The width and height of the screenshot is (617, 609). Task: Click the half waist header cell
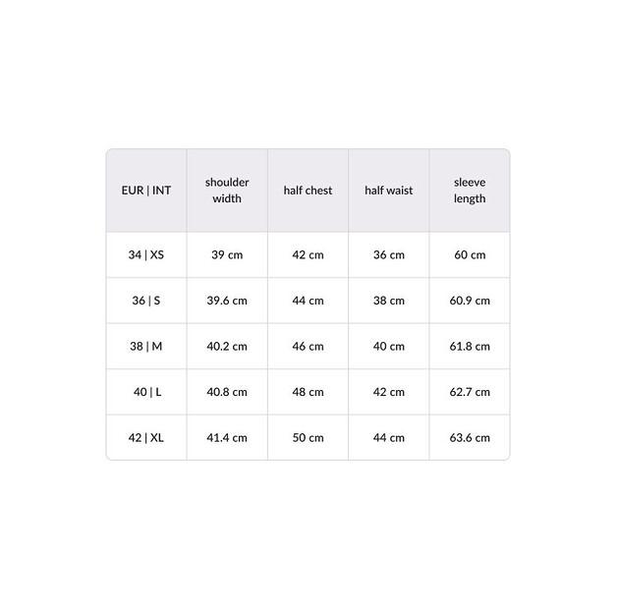pyautogui.click(x=389, y=191)
